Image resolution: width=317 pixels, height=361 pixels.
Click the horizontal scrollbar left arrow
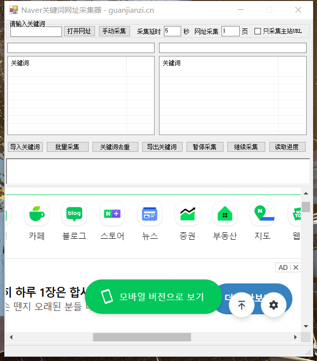11,337
